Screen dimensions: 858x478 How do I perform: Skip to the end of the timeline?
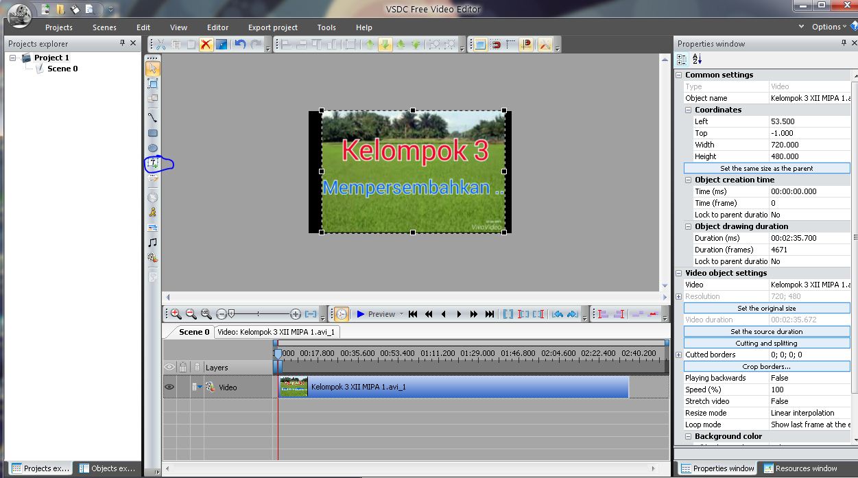point(489,314)
